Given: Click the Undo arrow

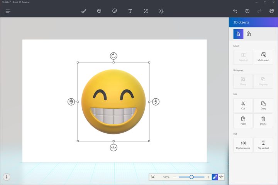Looking at the screenshot, I should click(235, 11).
